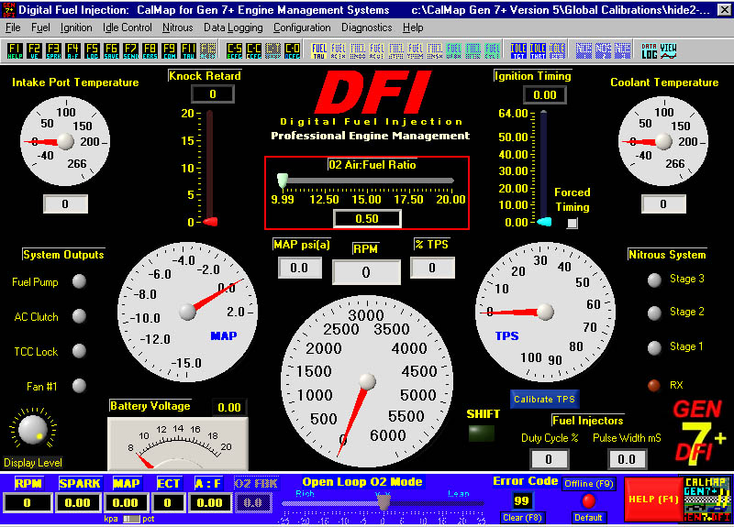Click the Ignition Timing vertical slider
Image resolution: width=734 pixels, height=527 pixels.
point(543,168)
